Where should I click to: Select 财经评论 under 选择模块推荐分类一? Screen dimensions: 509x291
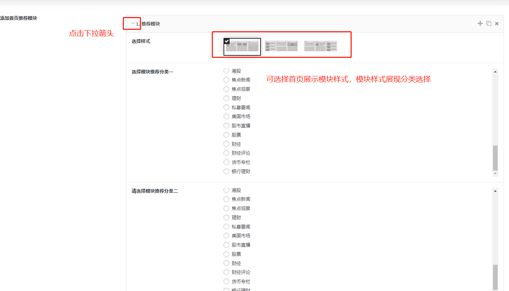point(226,153)
